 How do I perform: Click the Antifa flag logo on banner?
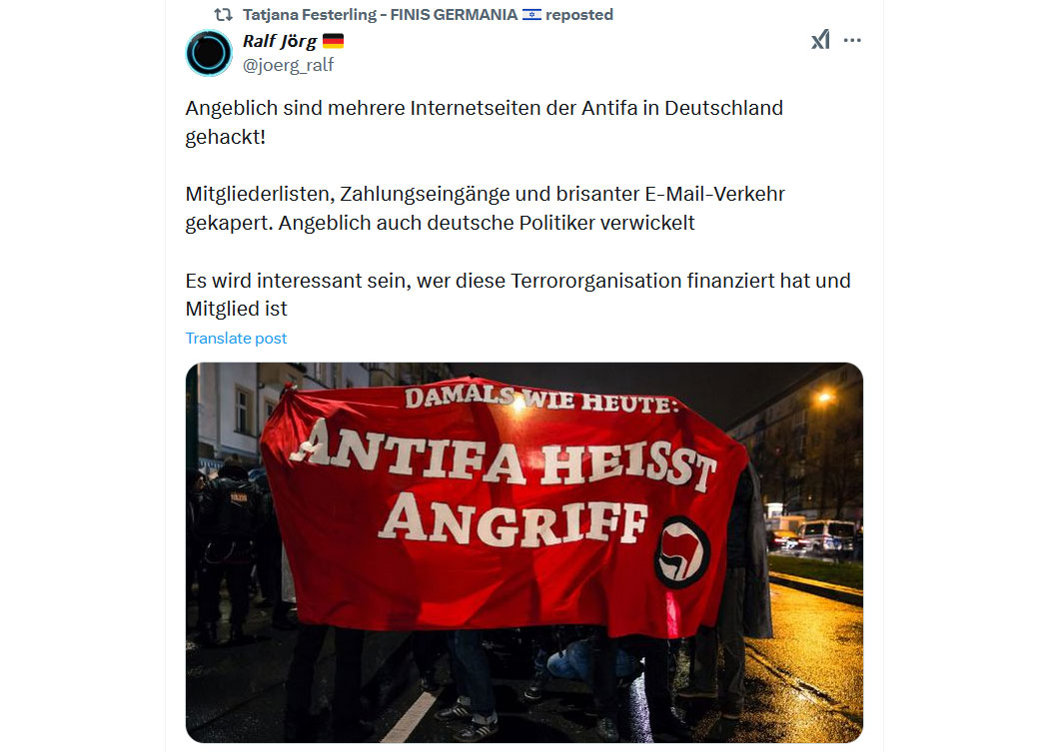point(681,552)
